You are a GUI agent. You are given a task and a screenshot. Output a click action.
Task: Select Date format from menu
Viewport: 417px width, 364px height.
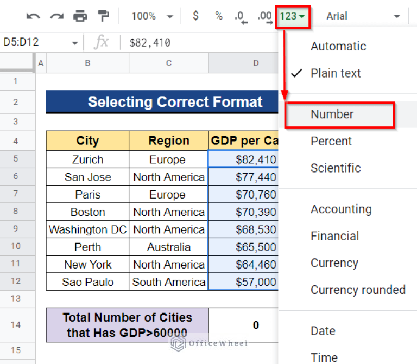click(348, 331)
